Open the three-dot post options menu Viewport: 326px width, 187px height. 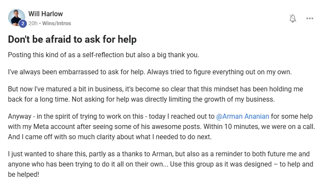310,18
